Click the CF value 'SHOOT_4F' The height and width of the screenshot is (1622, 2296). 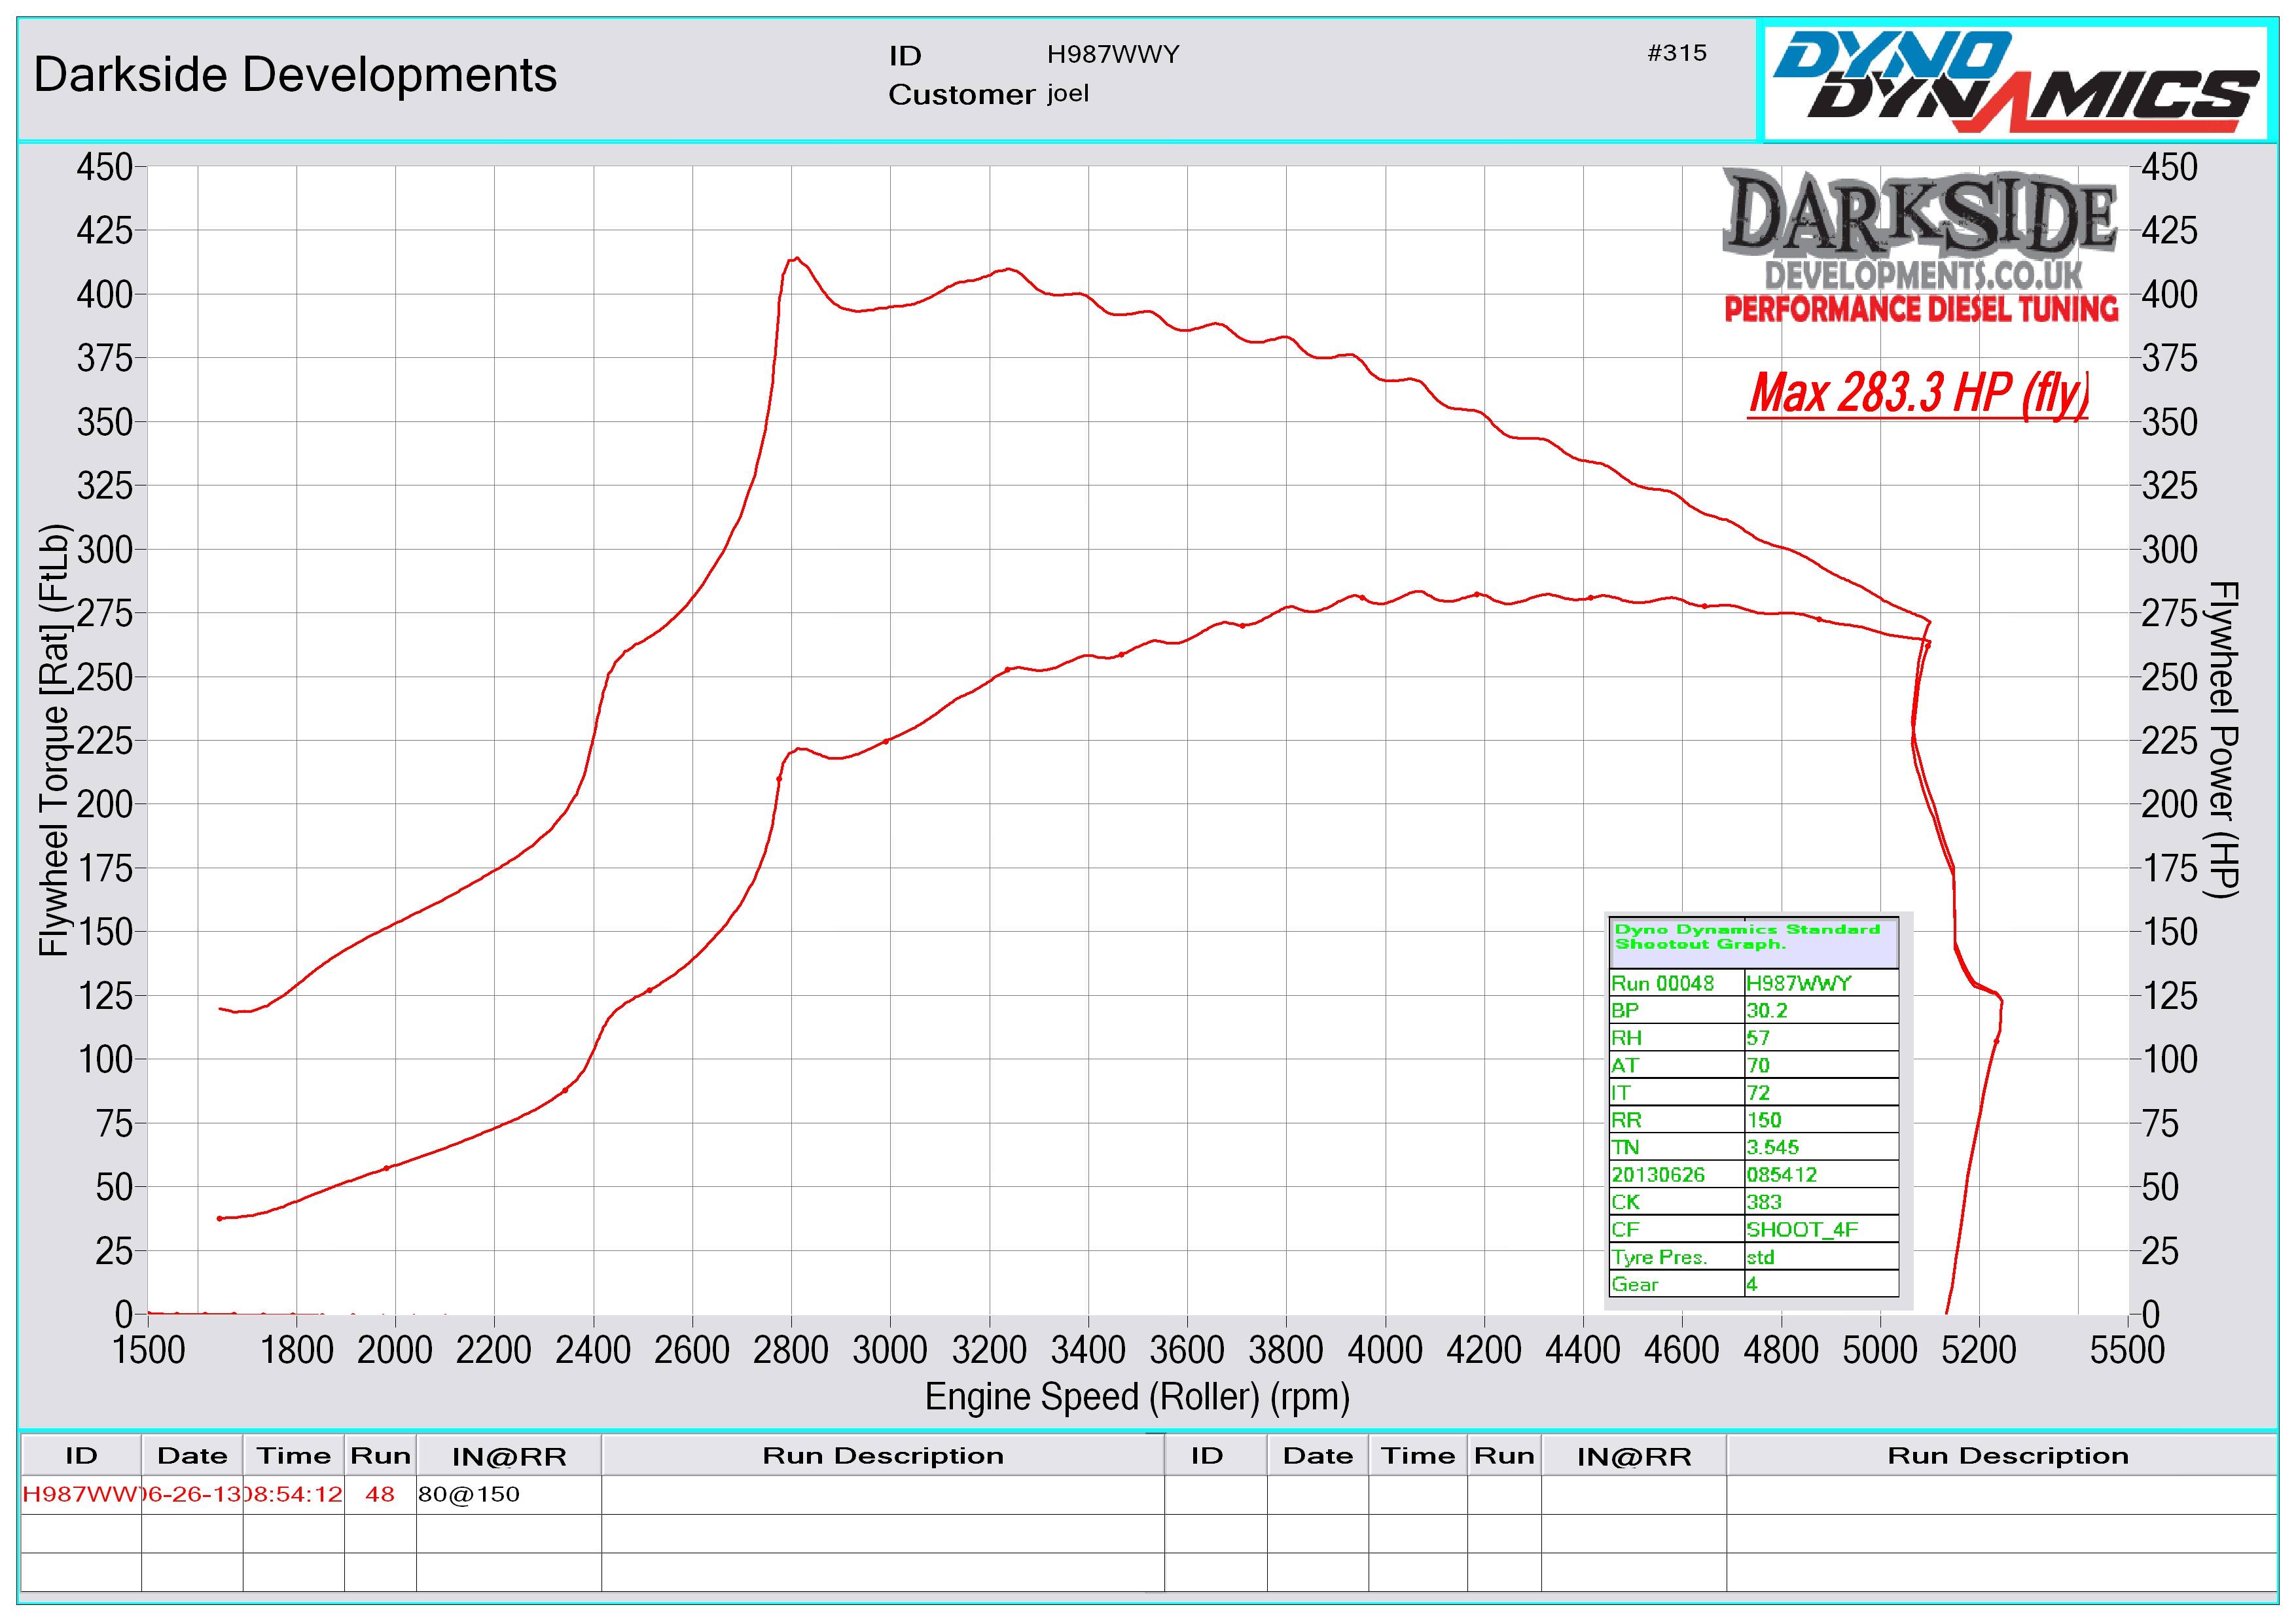tap(1802, 1229)
